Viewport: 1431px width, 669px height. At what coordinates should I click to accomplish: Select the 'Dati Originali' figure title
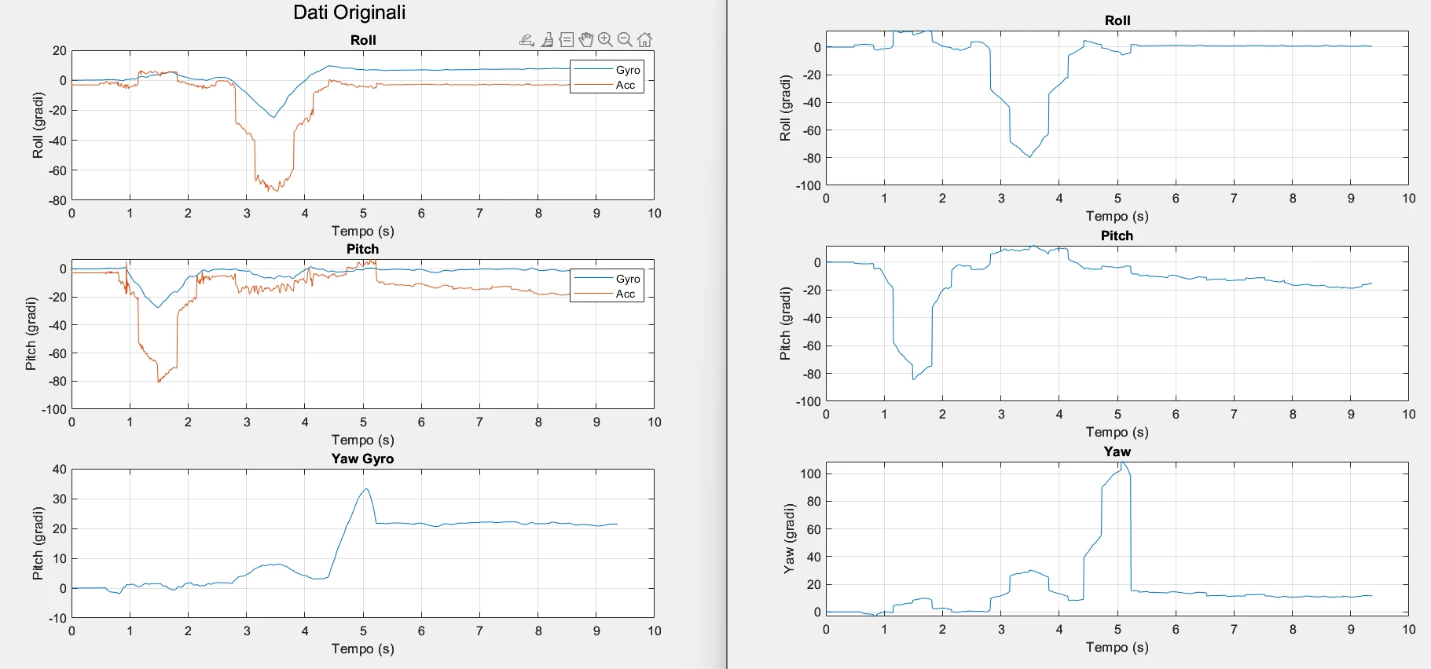pyautogui.click(x=350, y=13)
